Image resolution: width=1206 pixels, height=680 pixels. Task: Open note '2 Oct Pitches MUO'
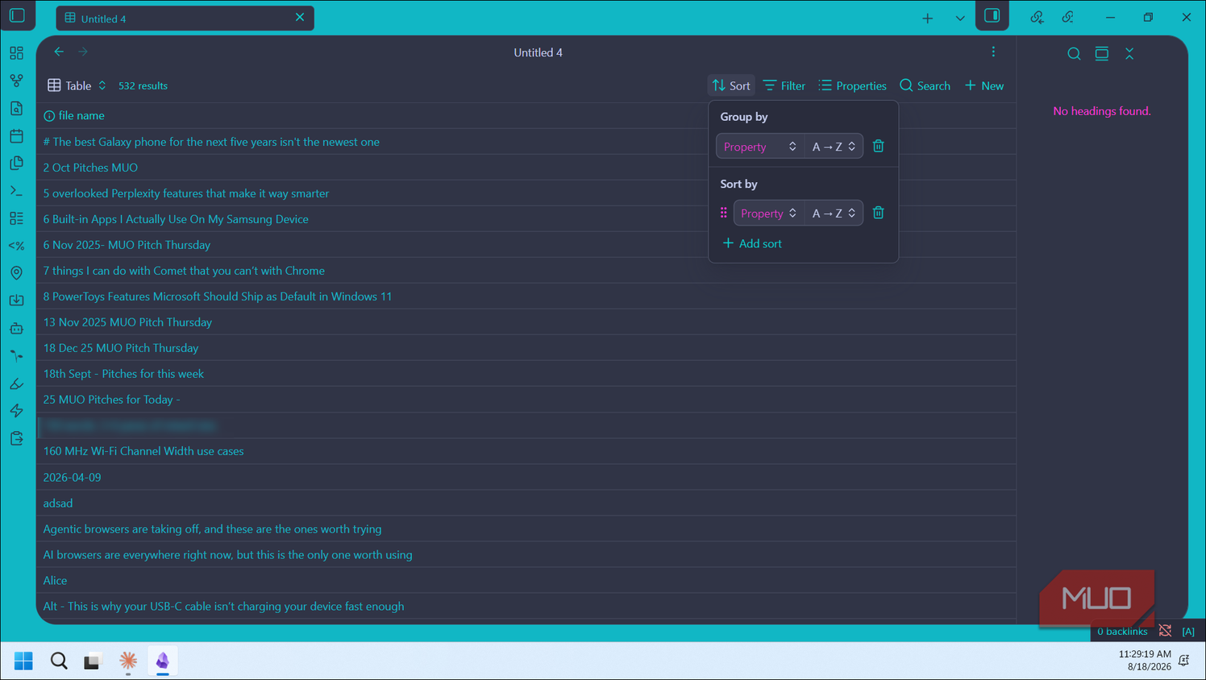(x=90, y=168)
